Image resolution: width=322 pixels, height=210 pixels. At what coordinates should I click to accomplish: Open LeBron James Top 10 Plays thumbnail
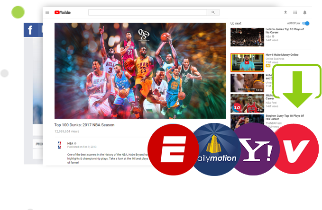(x=247, y=37)
